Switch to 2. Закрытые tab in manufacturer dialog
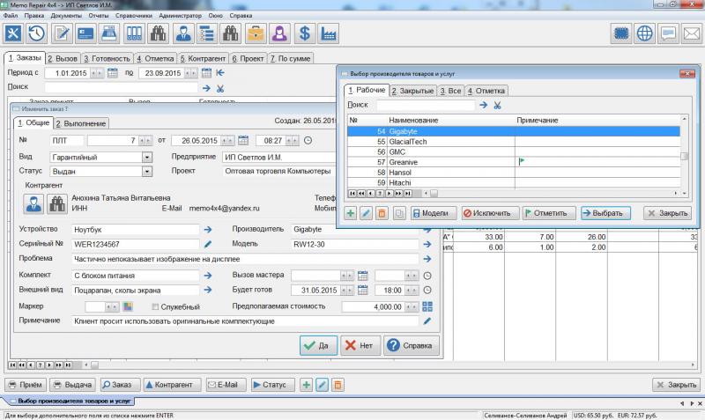This screenshot has width=705, height=420. click(412, 91)
